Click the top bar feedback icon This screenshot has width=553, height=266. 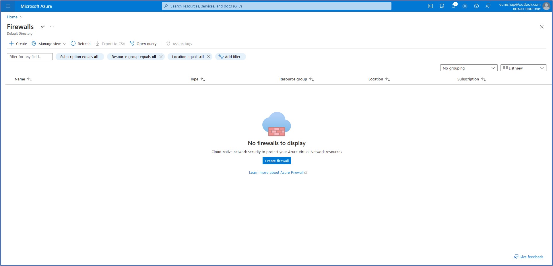(488, 6)
